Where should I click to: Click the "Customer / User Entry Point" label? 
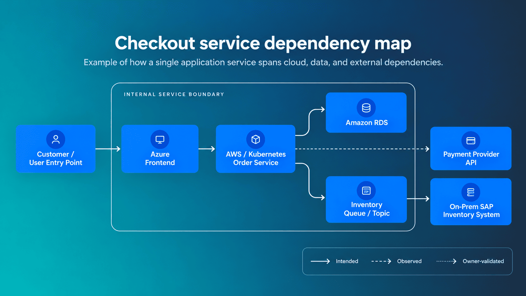56,159
